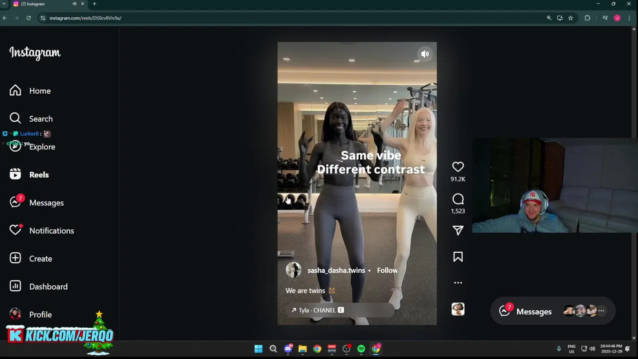The image size is (638, 359).
Task: Bookmark this page with the star icon
Action: click(x=570, y=18)
